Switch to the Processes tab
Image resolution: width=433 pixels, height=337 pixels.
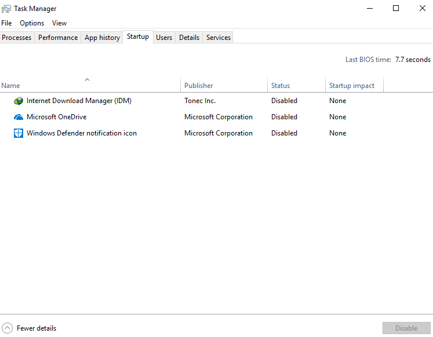pyautogui.click(x=17, y=38)
